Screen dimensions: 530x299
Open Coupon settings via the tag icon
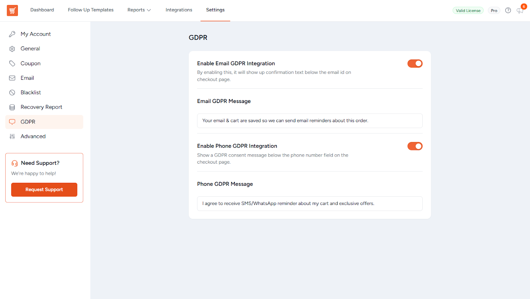tap(12, 63)
